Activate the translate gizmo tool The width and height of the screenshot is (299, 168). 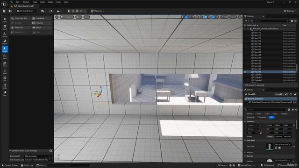[x=186, y=17]
